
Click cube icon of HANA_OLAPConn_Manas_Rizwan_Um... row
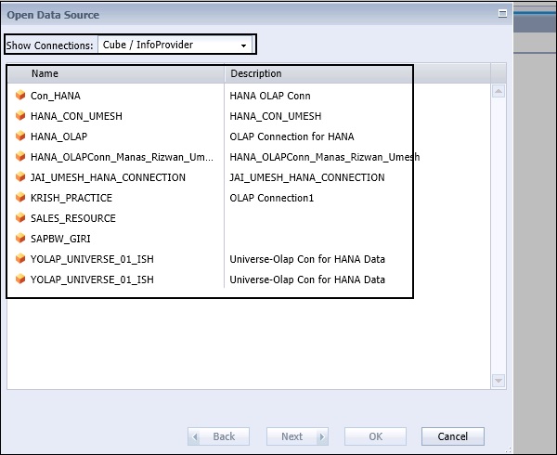(x=20, y=156)
